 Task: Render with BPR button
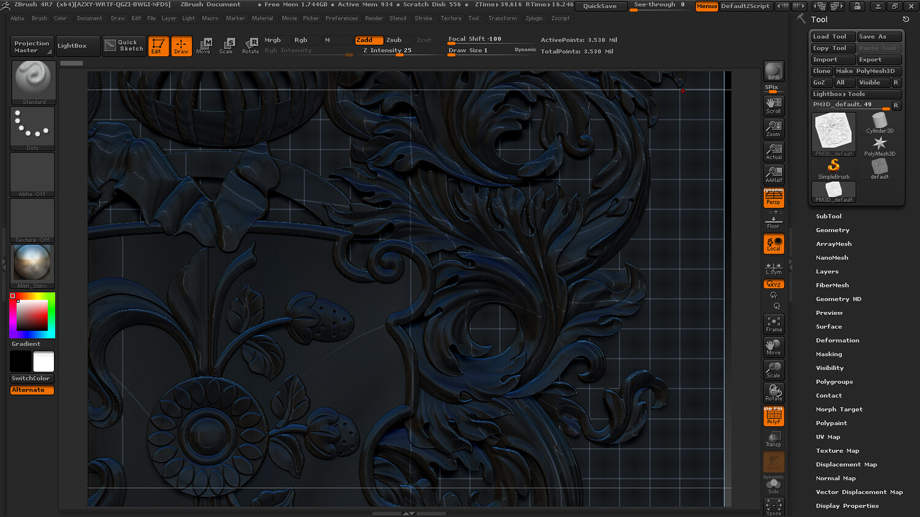click(774, 71)
